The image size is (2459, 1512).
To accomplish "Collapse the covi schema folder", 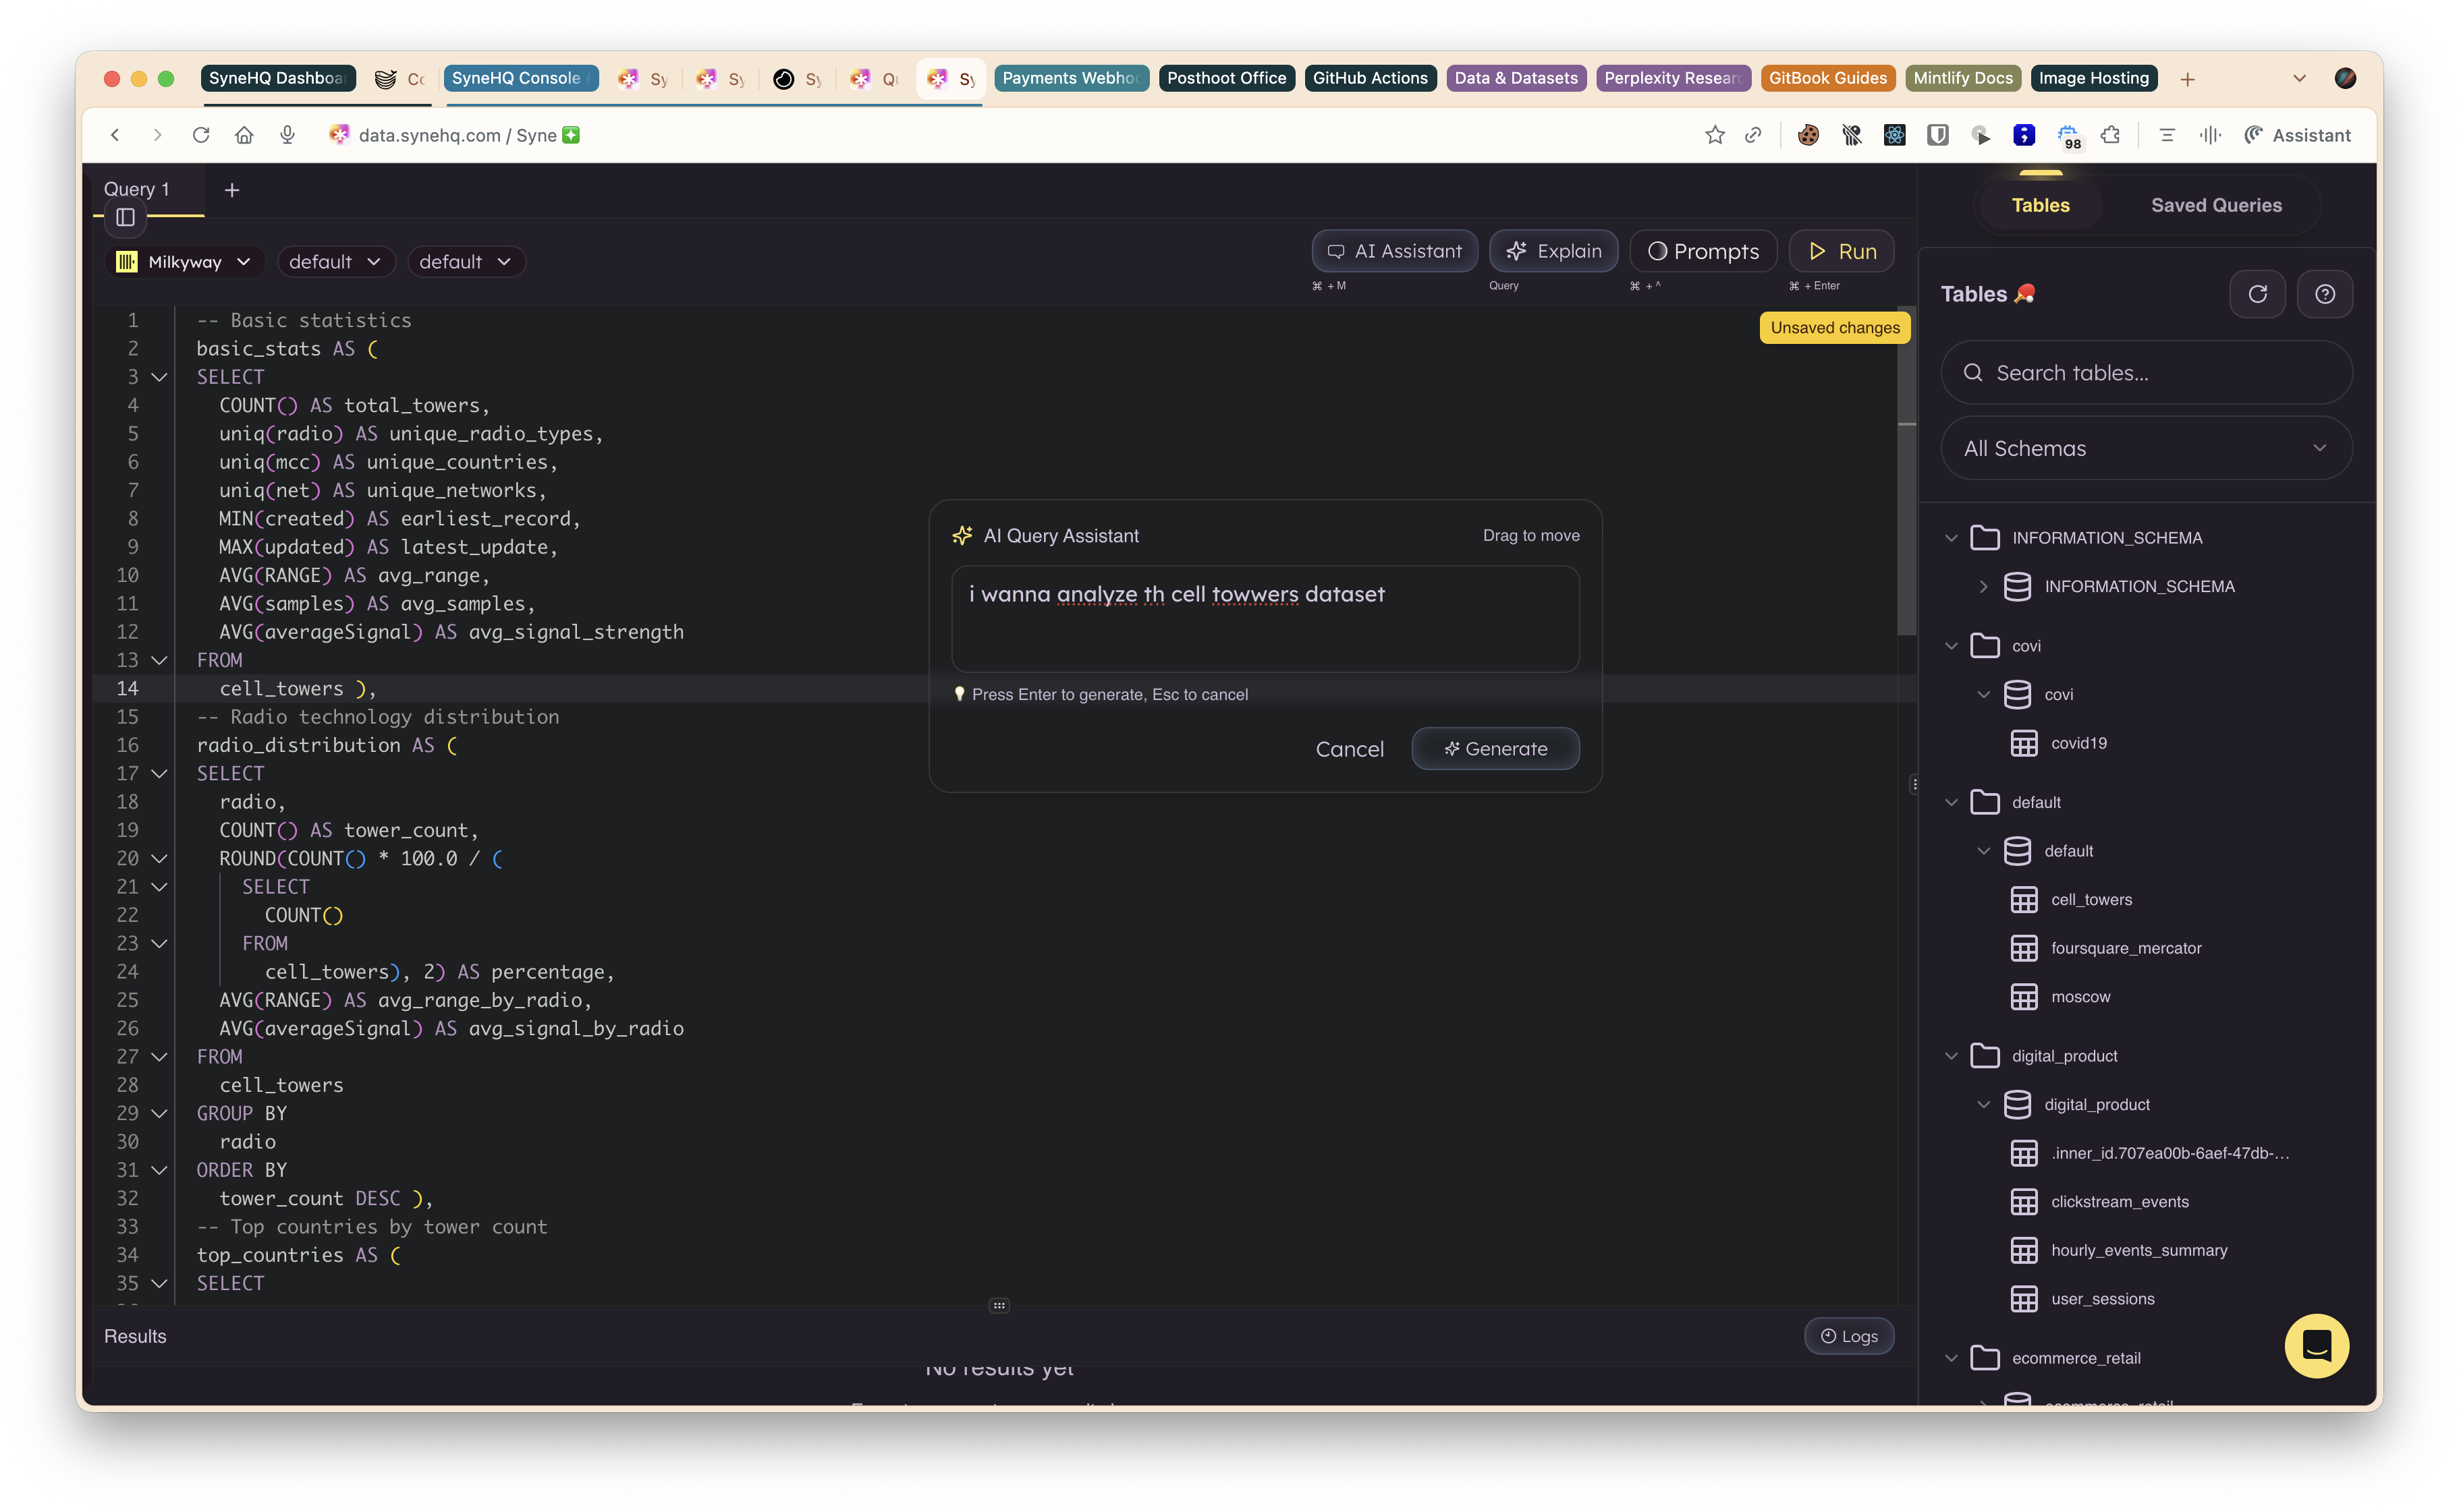I will point(1951,646).
